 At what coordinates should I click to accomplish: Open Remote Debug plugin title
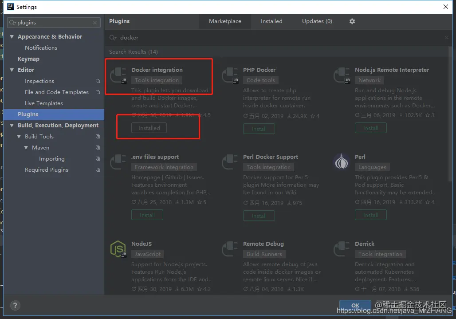(x=263, y=244)
